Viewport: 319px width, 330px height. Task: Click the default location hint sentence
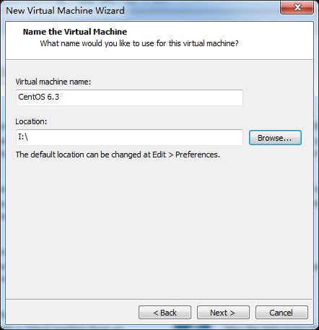(118, 155)
